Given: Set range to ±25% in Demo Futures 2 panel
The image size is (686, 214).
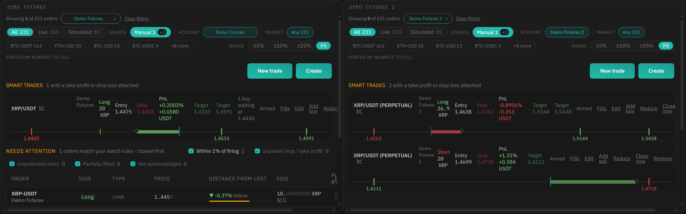Looking at the screenshot, I should tap(646, 46).
